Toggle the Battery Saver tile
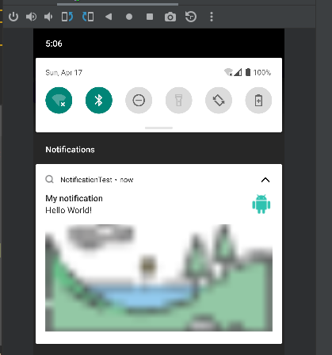Viewport: 332px width, 355px height. click(258, 101)
